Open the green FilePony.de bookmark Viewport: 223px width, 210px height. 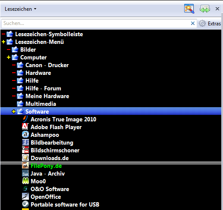coord(46,166)
